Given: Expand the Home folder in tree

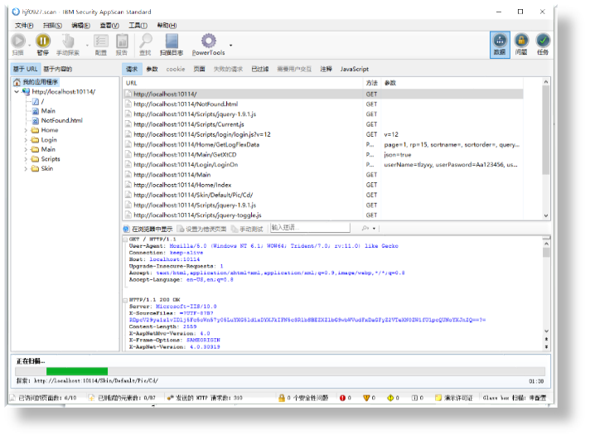Looking at the screenshot, I should tap(26, 130).
